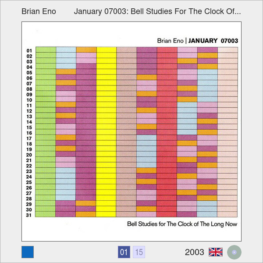The height and width of the screenshot is (263, 263).
Task: Click the blue square icon
Action: [x=28, y=252]
